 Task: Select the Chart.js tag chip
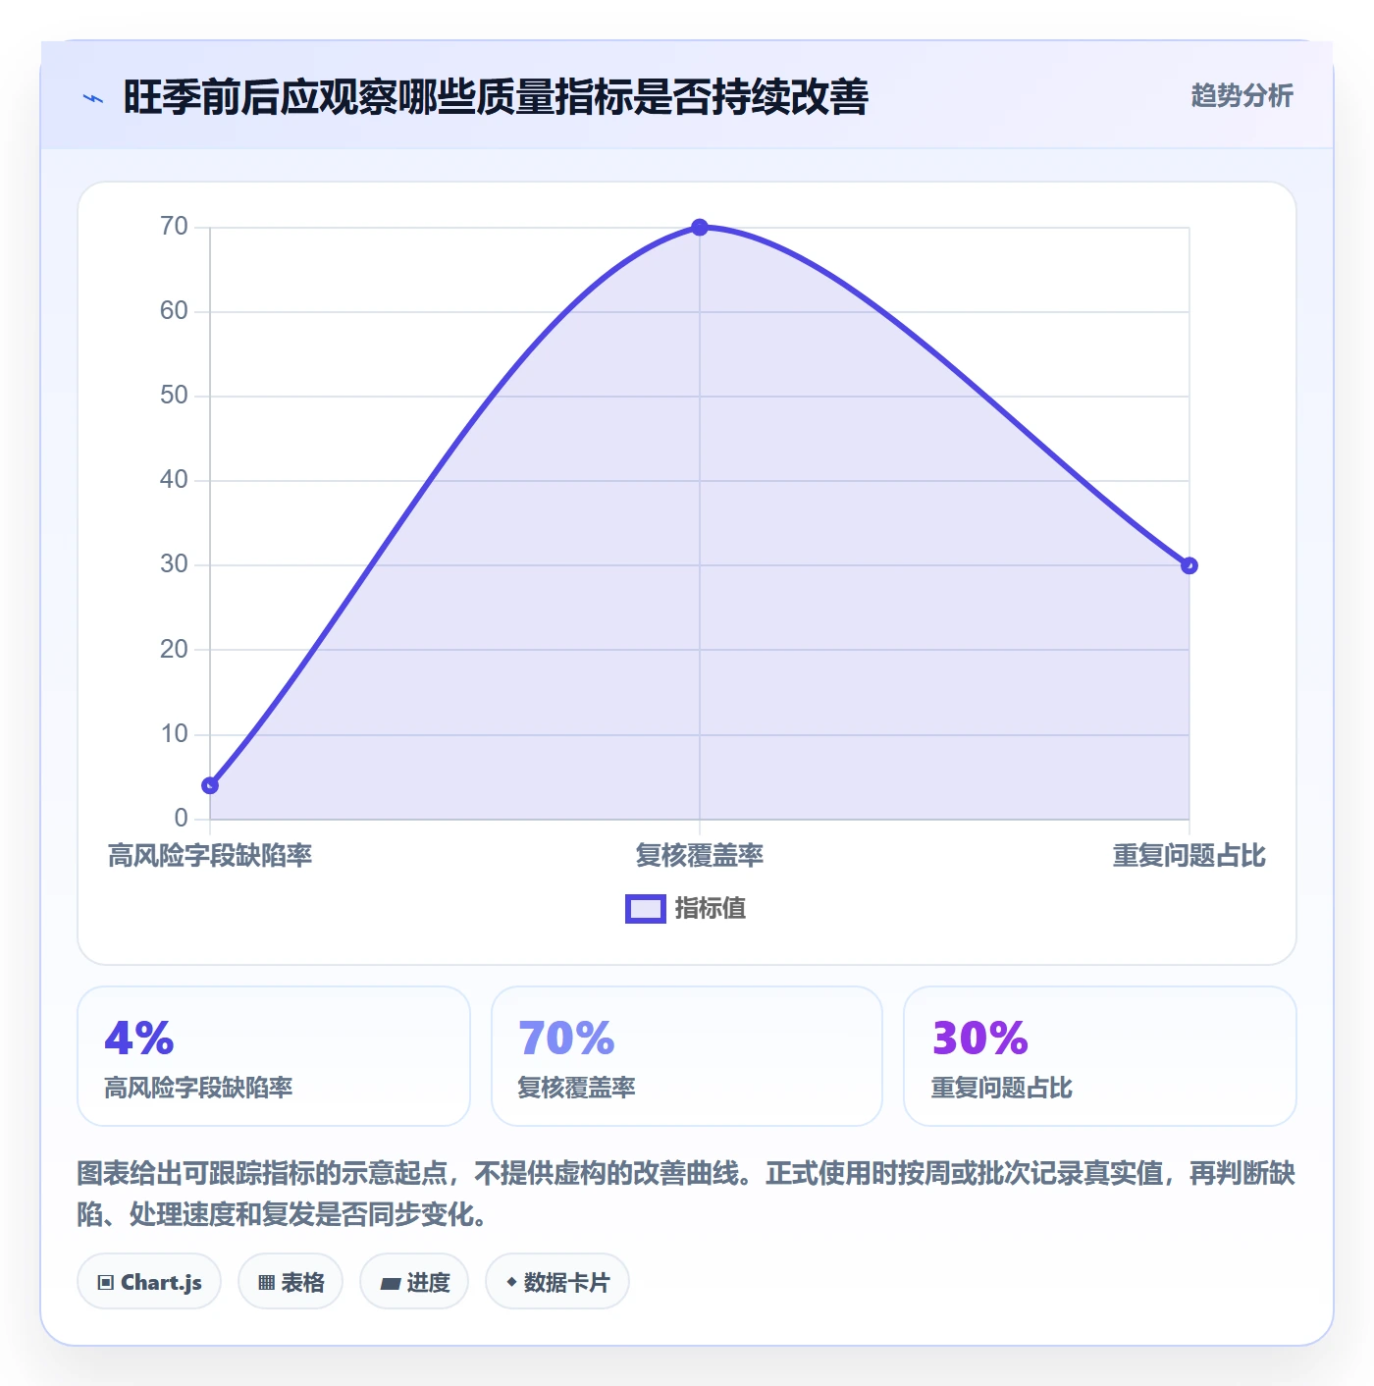(149, 1282)
